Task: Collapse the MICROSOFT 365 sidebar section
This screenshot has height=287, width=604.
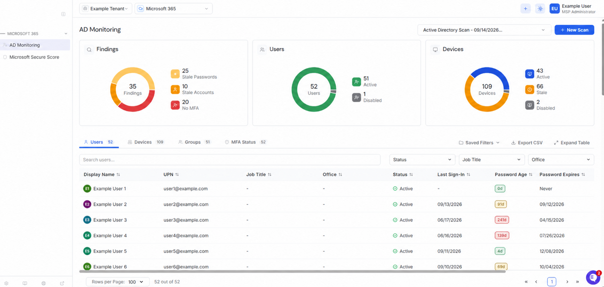Action: pyautogui.click(x=66, y=33)
